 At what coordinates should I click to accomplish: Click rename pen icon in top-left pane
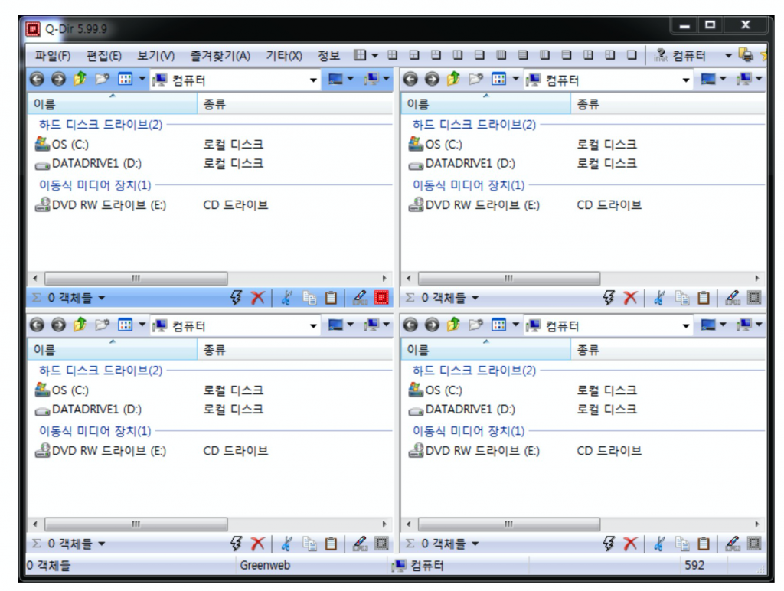[360, 298]
